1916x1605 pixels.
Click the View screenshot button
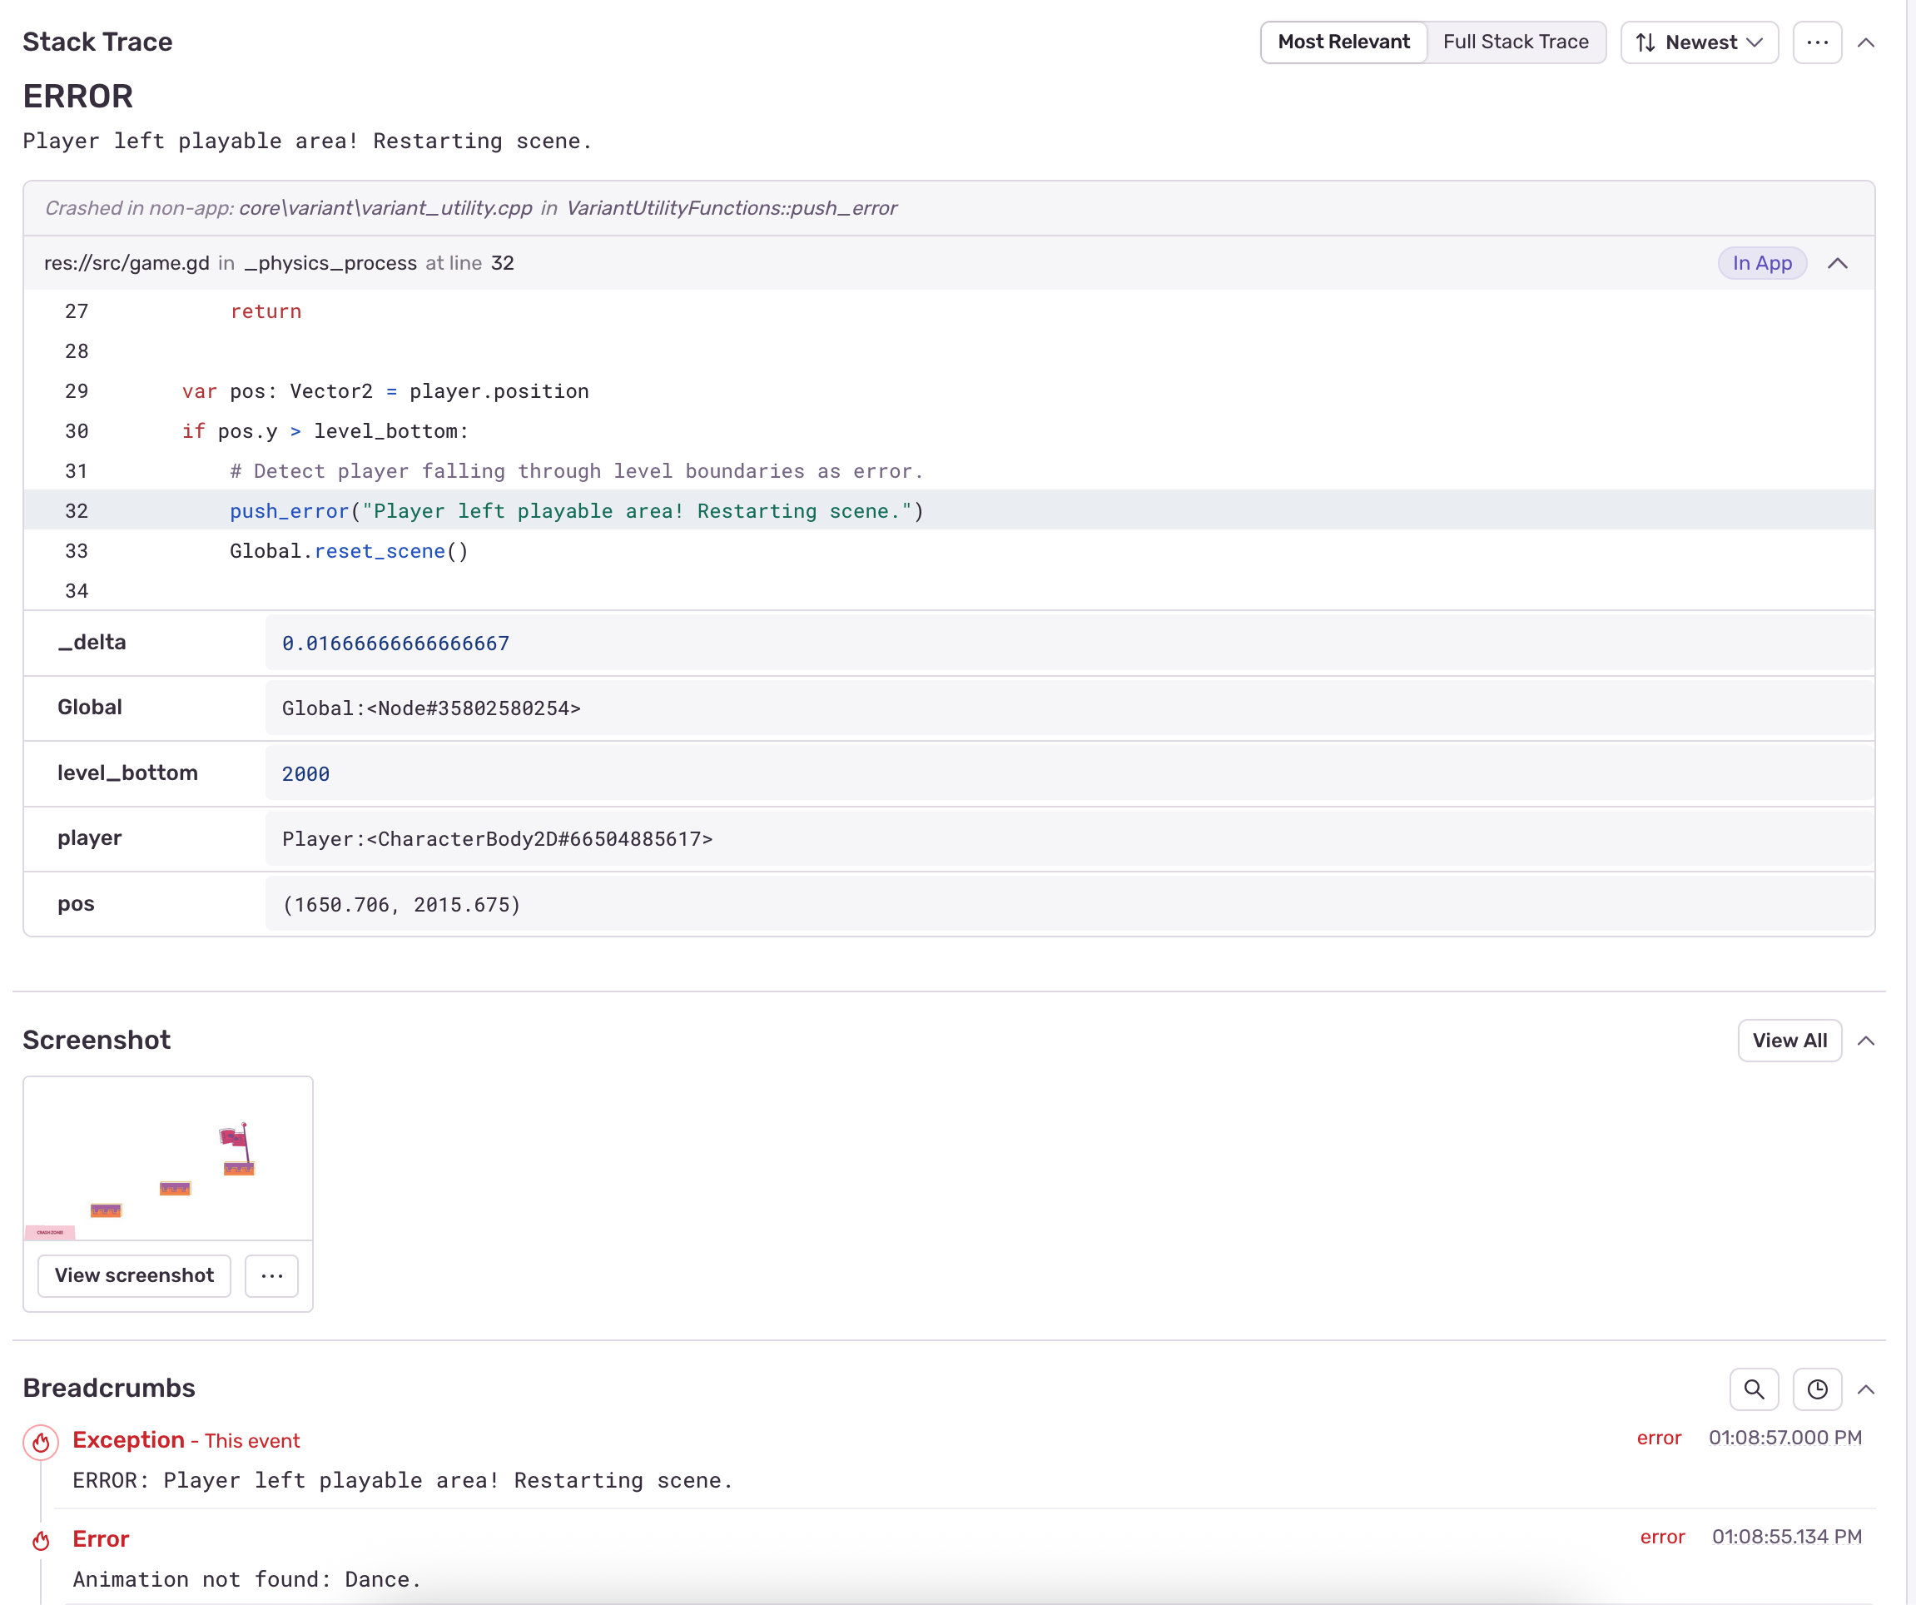(x=134, y=1275)
